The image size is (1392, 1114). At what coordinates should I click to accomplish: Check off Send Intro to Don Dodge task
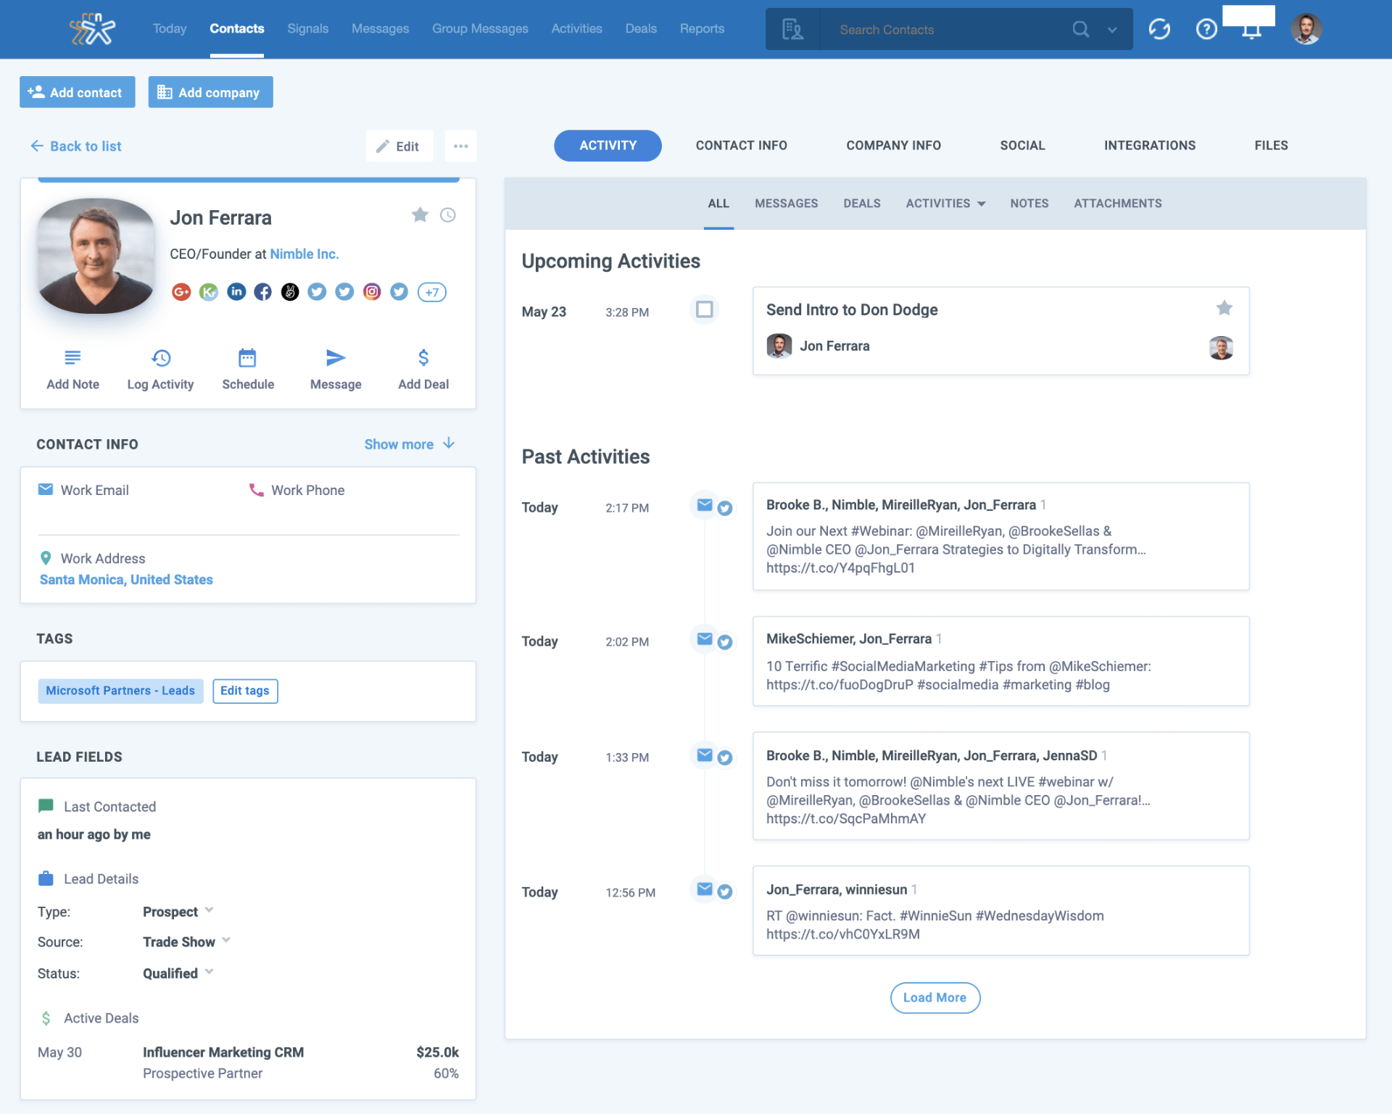point(705,309)
